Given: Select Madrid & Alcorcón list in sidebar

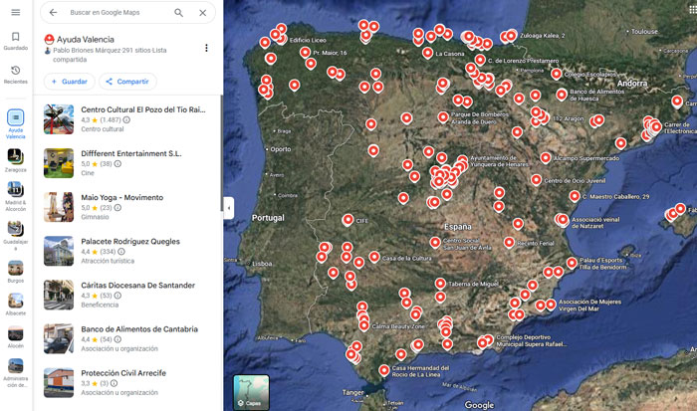Looking at the screenshot, I should pyautogui.click(x=16, y=197).
